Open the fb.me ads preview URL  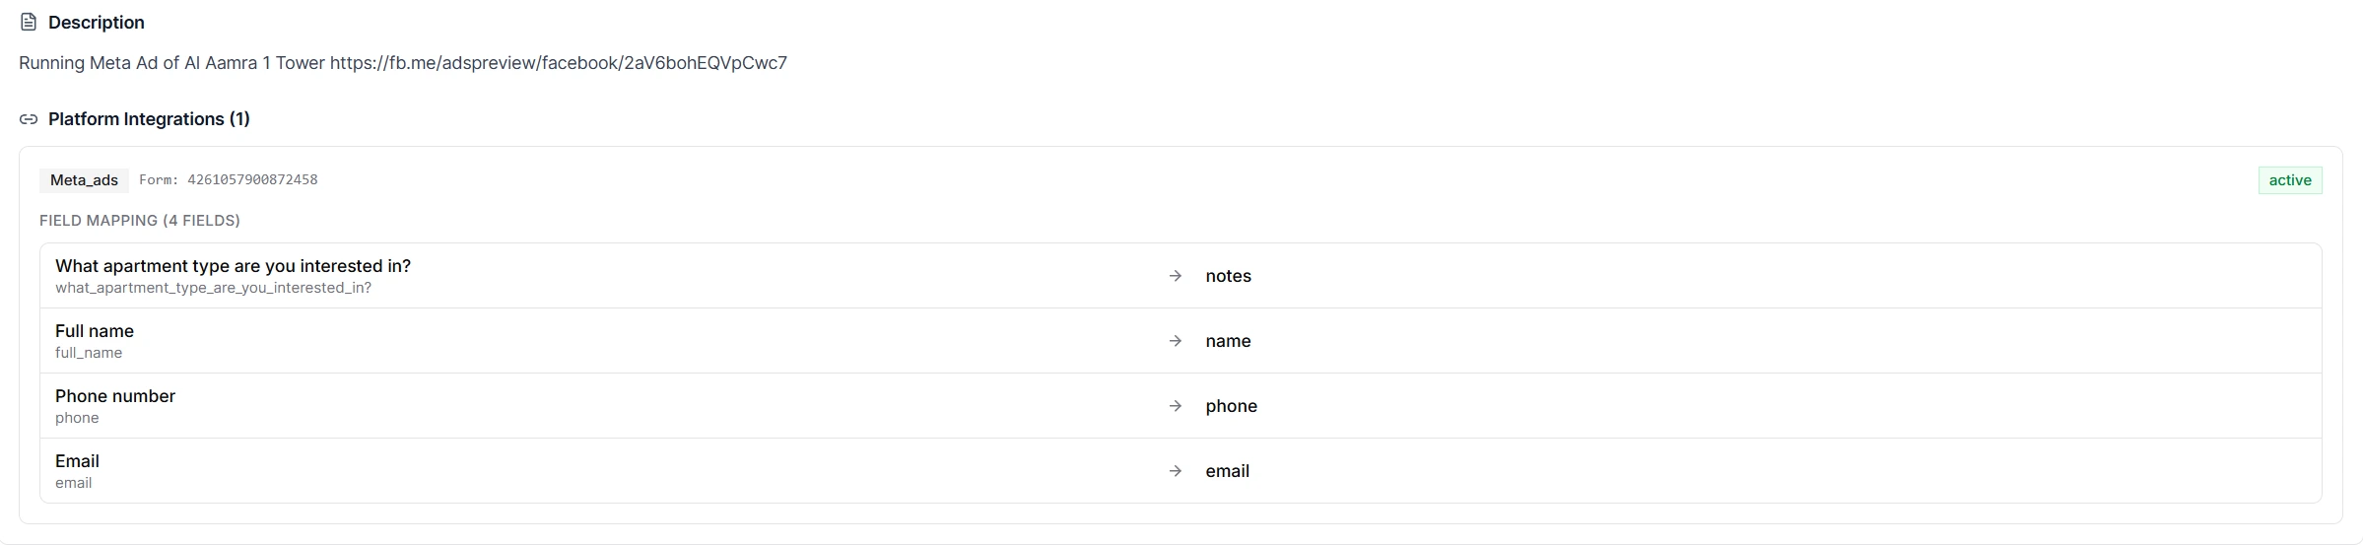559,63
